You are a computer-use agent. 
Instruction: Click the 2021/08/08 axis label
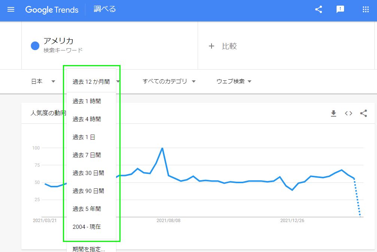click(168, 221)
